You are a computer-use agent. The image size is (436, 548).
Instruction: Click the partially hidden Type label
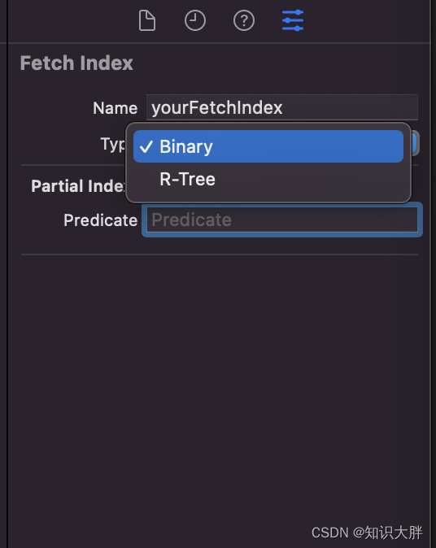point(113,144)
